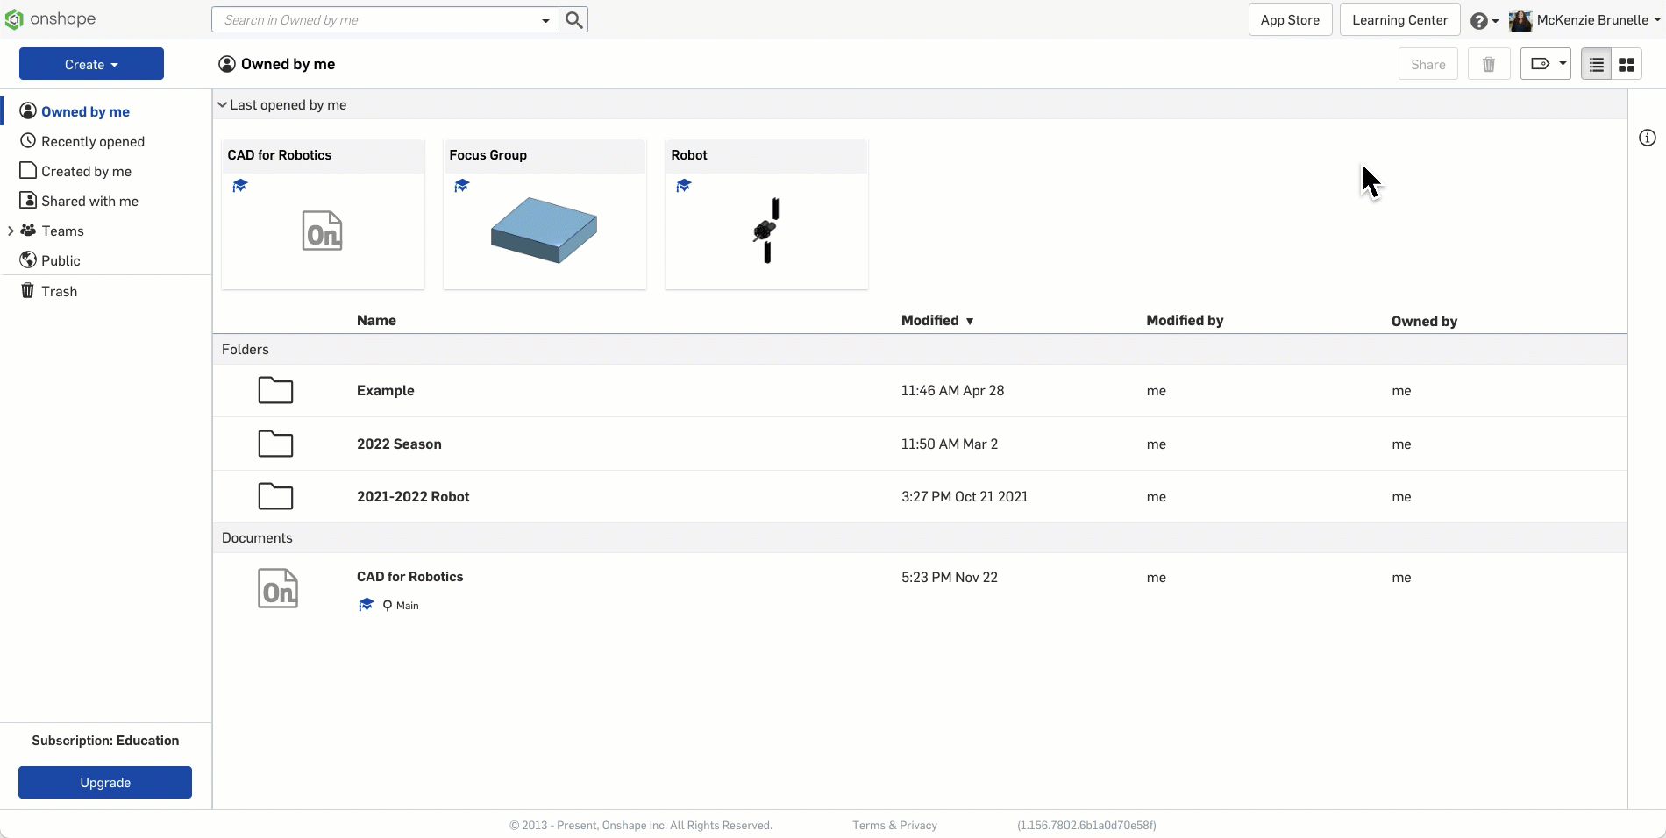Expand the Teams tree item
Screen dimensions: 1666x838
click(x=11, y=231)
